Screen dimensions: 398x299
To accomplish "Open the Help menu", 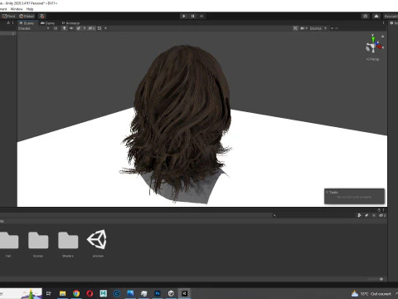I will (x=30, y=9).
